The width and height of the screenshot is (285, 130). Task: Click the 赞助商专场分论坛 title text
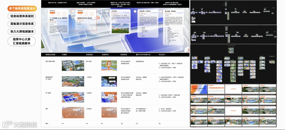point(85,18)
